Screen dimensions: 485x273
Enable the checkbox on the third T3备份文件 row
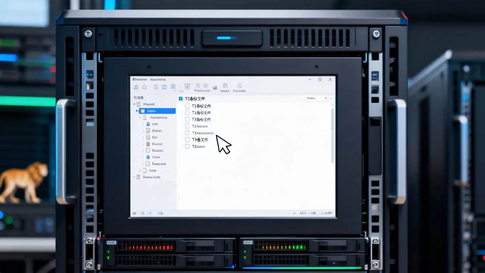tap(187, 119)
